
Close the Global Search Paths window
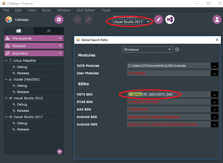coord(217,40)
